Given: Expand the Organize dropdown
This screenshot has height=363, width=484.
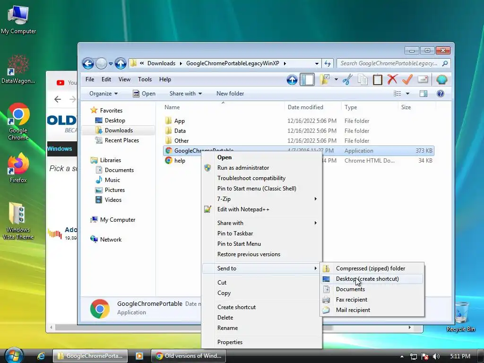Looking at the screenshot, I should [104, 94].
